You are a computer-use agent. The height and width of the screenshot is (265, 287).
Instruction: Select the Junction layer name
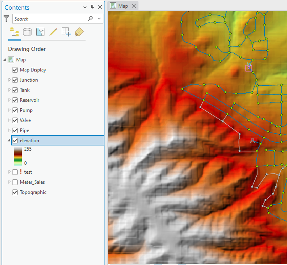point(29,80)
